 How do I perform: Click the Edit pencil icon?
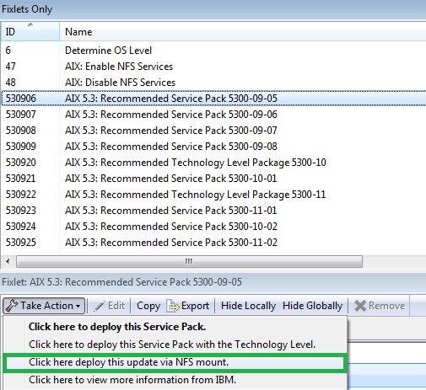pyautogui.click(x=100, y=306)
